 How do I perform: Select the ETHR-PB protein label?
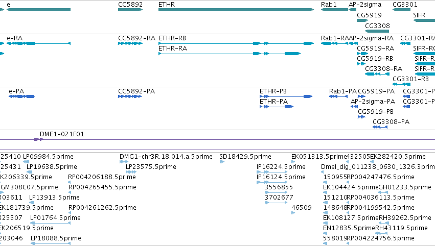[273, 91]
